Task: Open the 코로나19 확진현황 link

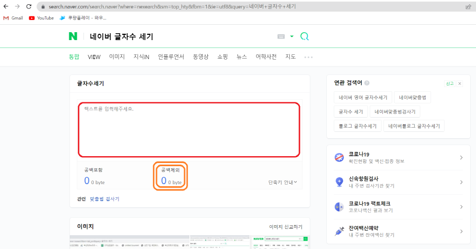Action: pos(377,158)
